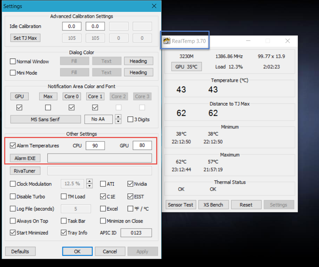Check the Disable Turbo option

click(13, 196)
